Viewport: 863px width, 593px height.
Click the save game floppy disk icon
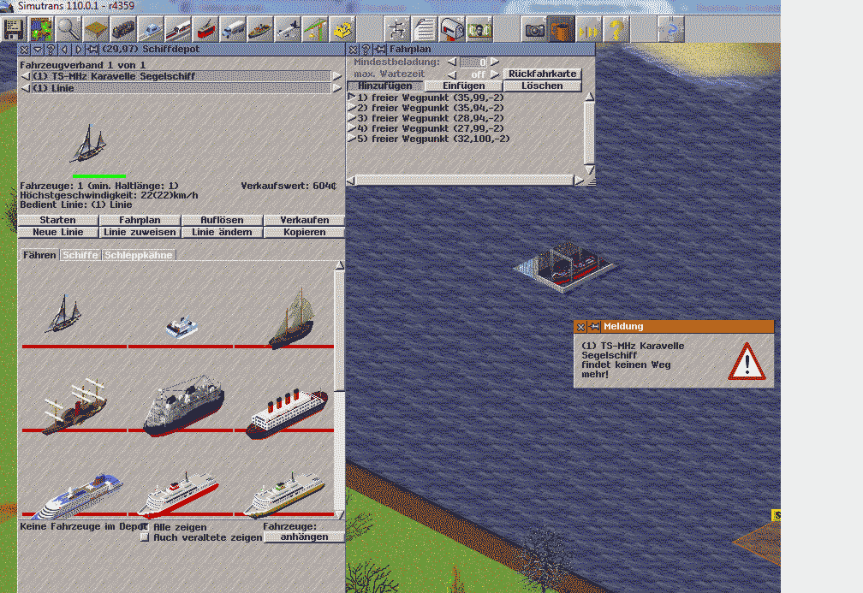coord(13,29)
